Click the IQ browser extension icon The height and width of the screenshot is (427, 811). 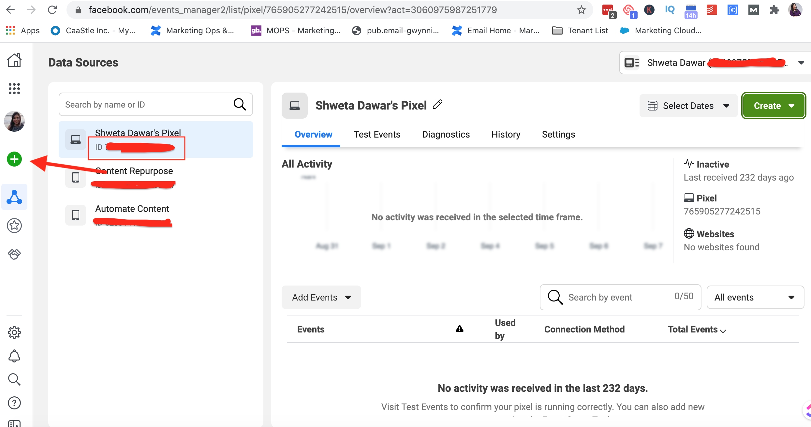(x=670, y=10)
